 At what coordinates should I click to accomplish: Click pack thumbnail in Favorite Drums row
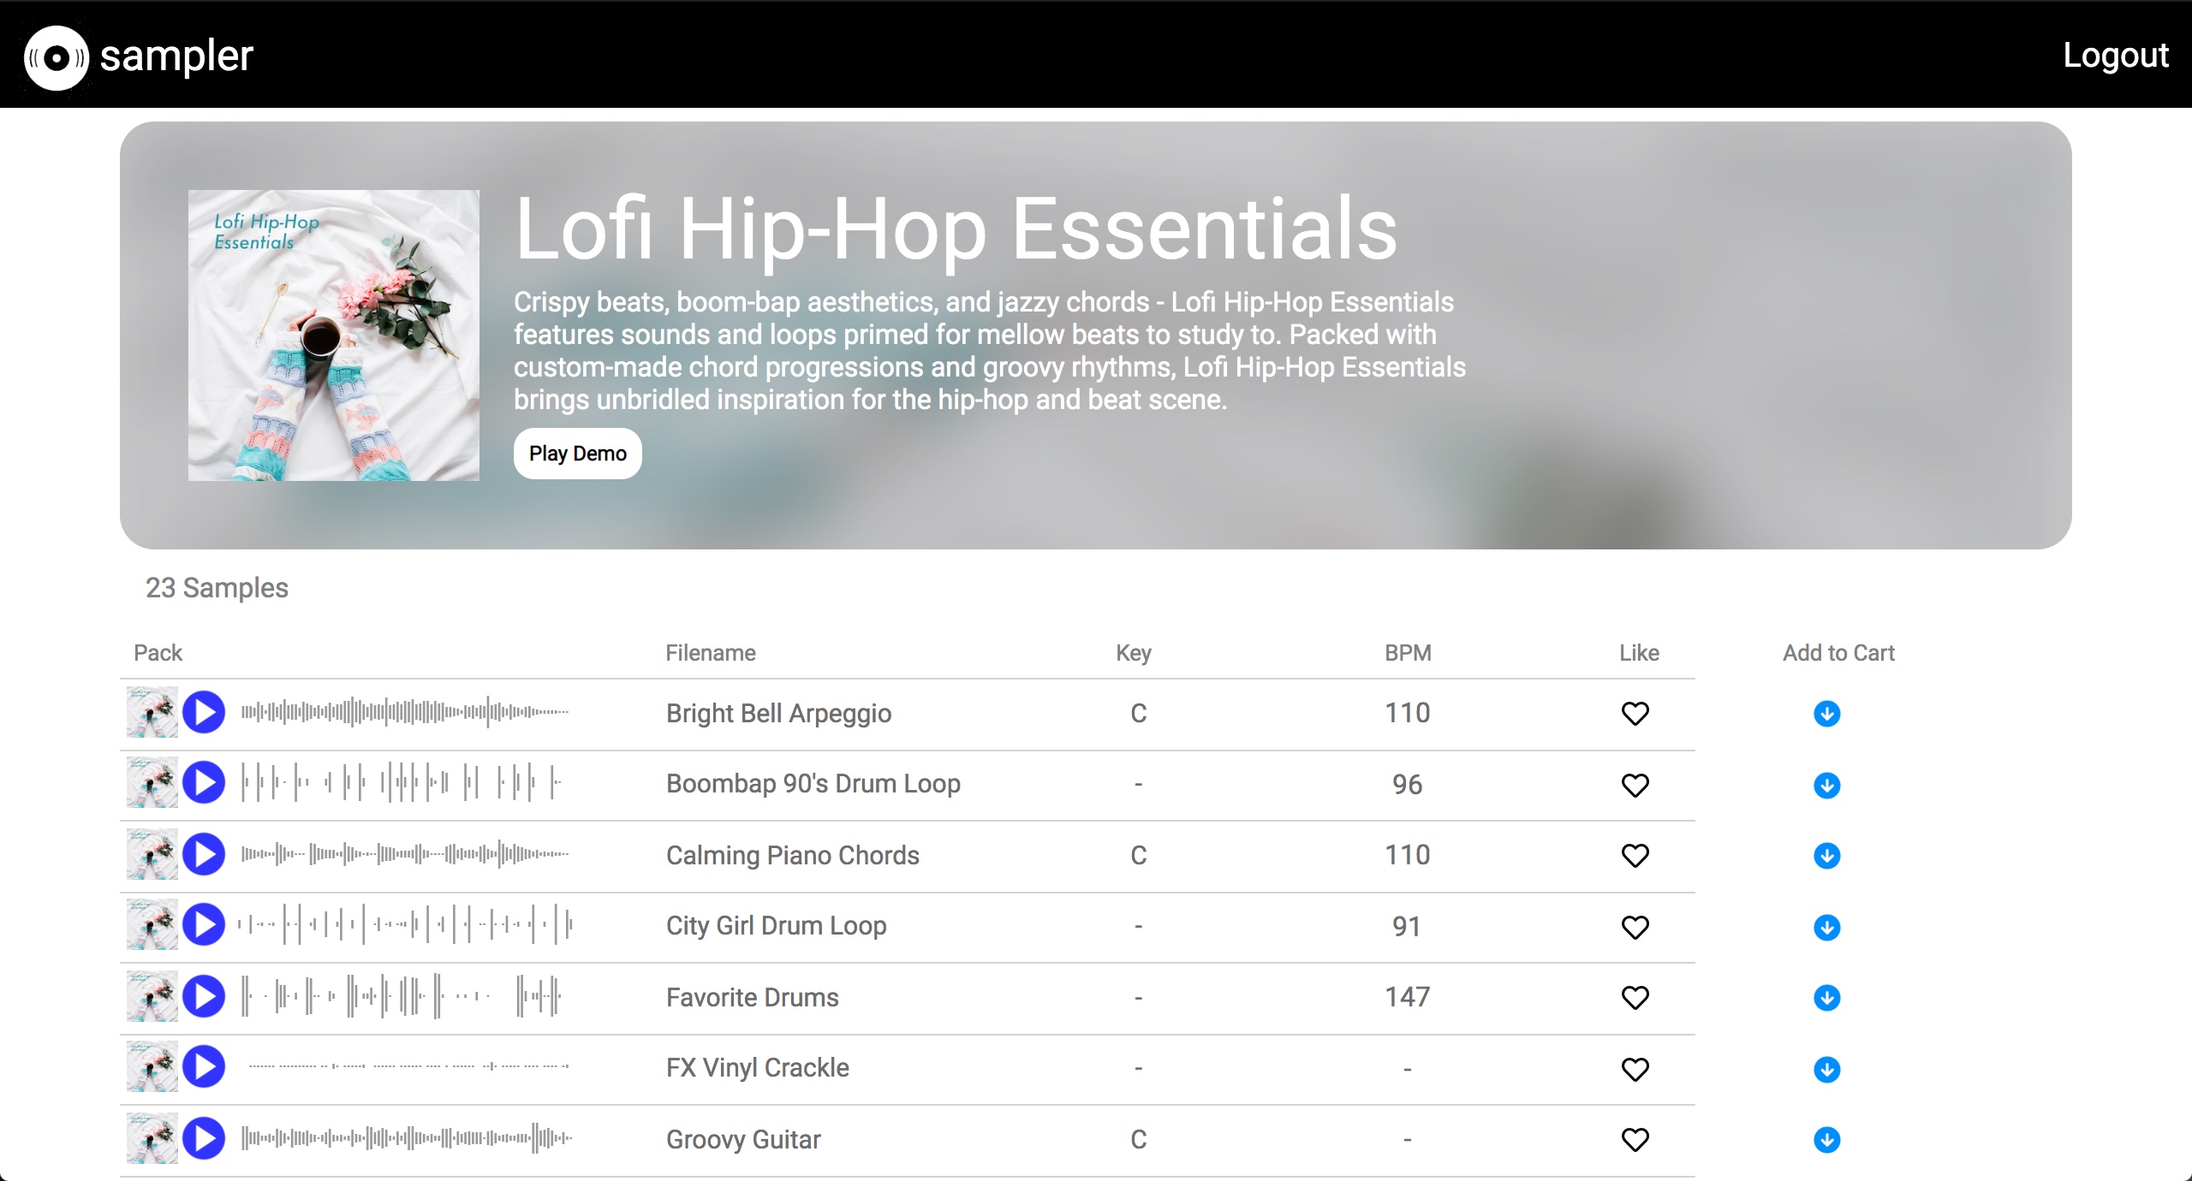tap(152, 996)
